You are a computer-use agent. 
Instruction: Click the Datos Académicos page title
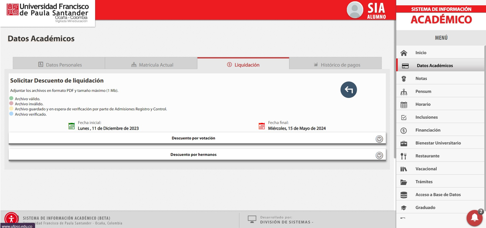point(41,38)
